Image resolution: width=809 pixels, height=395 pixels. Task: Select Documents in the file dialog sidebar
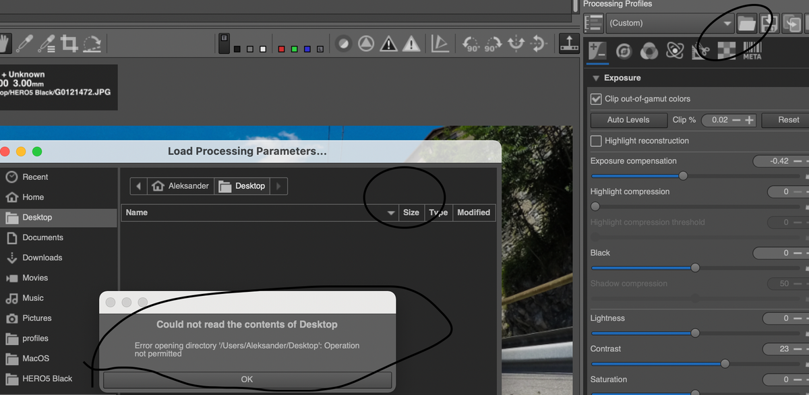42,238
